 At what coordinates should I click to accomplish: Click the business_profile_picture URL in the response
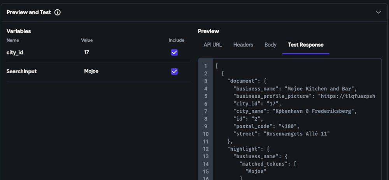pos(346,96)
